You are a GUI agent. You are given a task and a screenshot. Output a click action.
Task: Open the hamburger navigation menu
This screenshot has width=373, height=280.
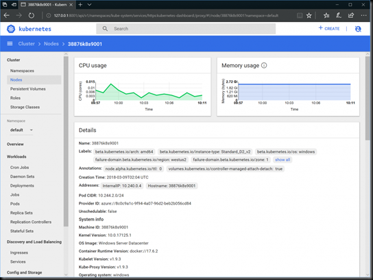[10, 44]
